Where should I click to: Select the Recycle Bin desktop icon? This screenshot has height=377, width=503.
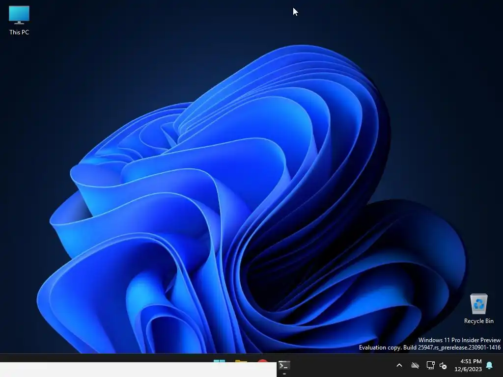(x=478, y=309)
